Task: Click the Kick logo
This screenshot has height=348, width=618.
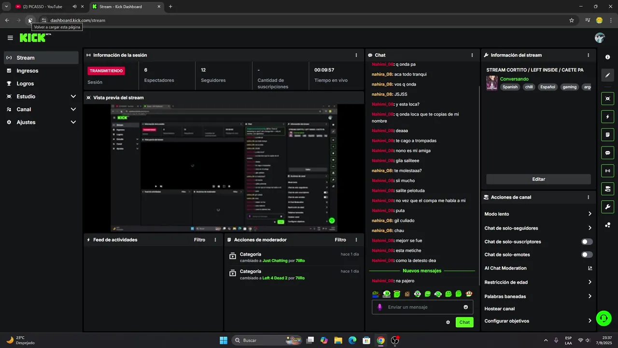Action: point(35,38)
